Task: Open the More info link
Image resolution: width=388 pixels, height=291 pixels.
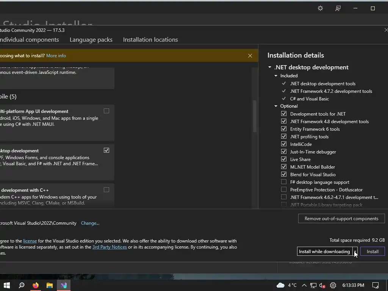Action: pyautogui.click(x=56, y=56)
